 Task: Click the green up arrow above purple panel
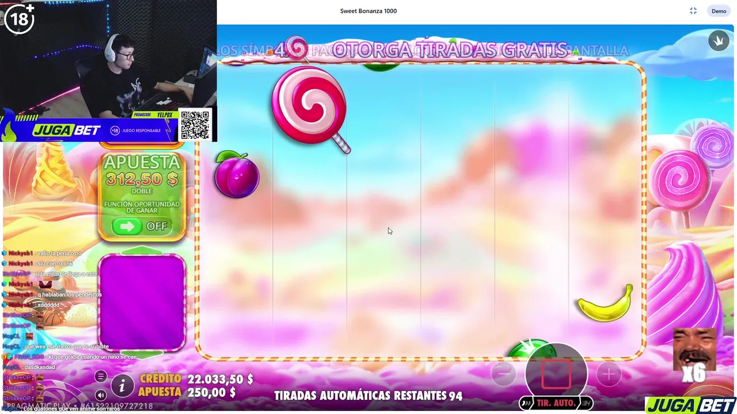(142, 250)
